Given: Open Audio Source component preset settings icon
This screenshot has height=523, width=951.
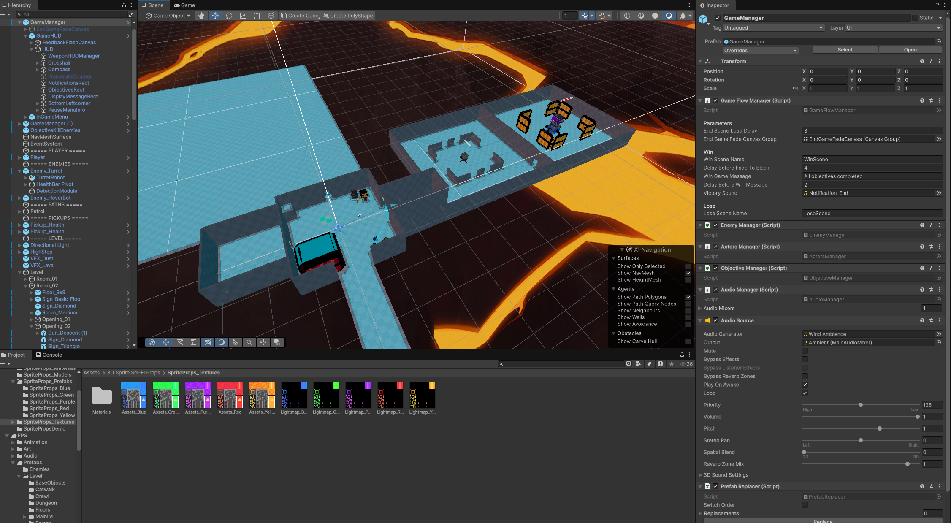Looking at the screenshot, I should (931, 320).
